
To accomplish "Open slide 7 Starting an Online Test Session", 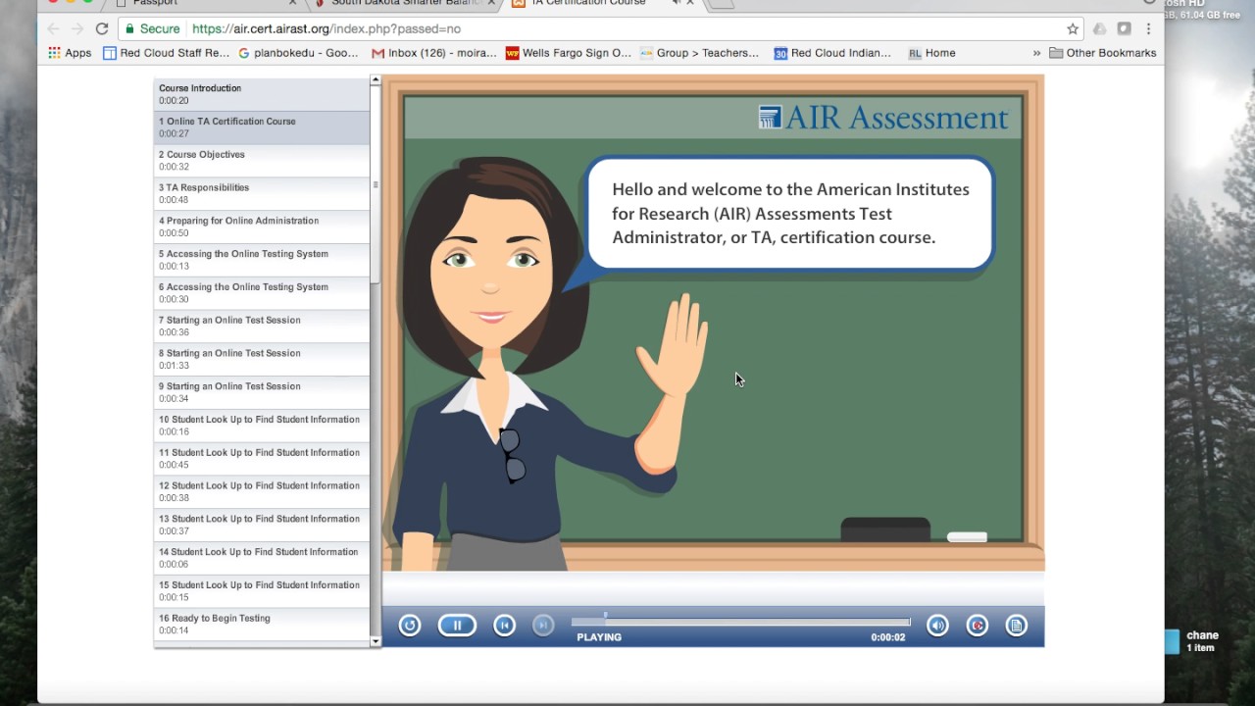I will [x=261, y=327].
